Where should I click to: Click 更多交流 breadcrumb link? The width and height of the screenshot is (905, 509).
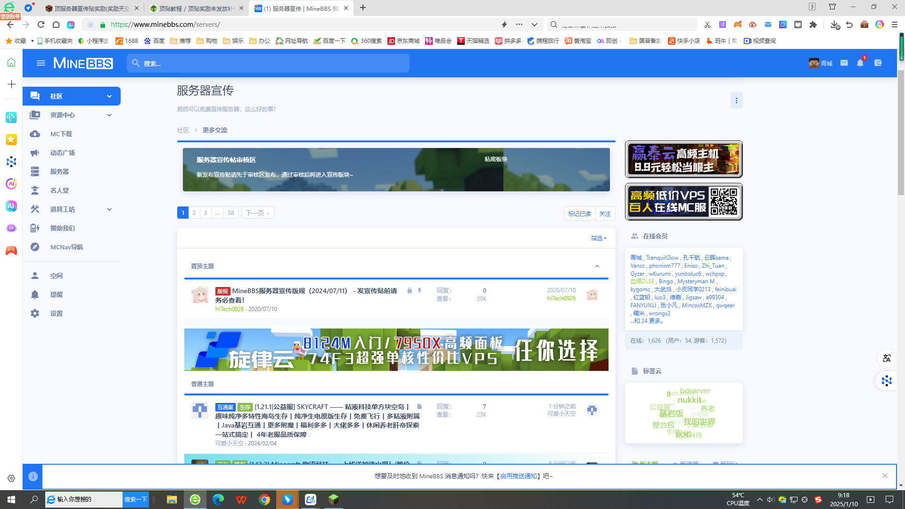pos(215,130)
